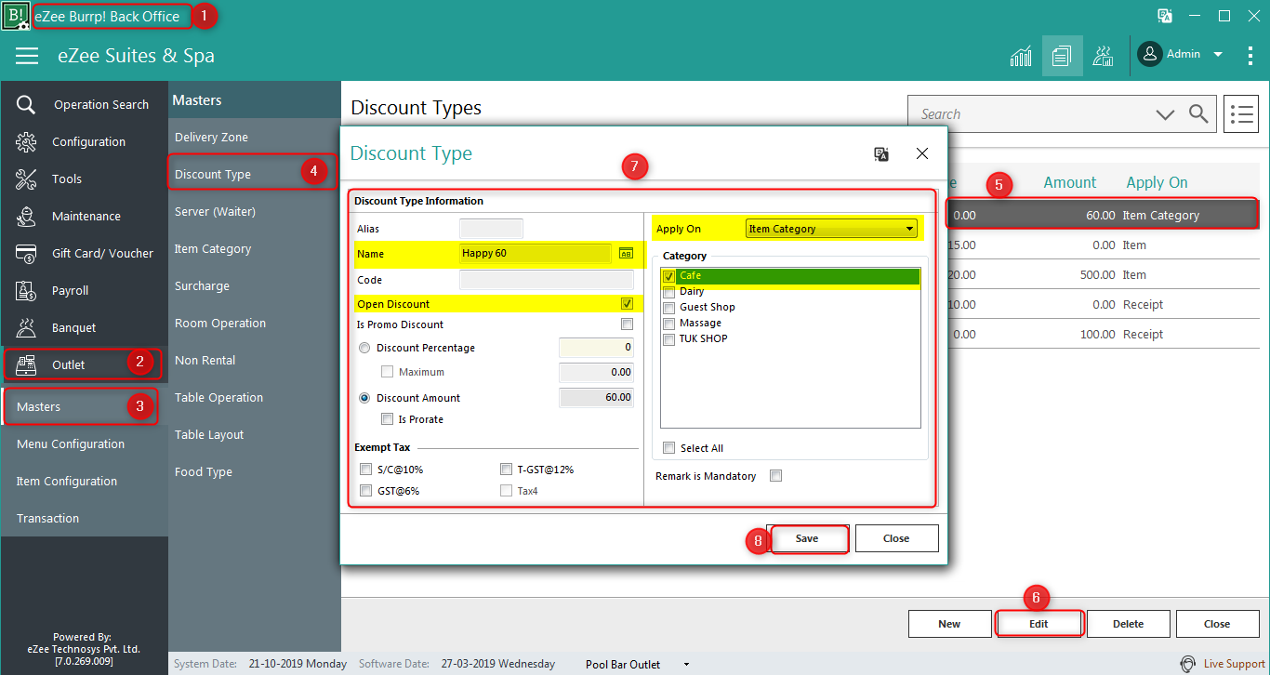This screenshot has width=1270, height=675.
Task: Select the Discount Percentage radio button
Action: pos(364,348)
